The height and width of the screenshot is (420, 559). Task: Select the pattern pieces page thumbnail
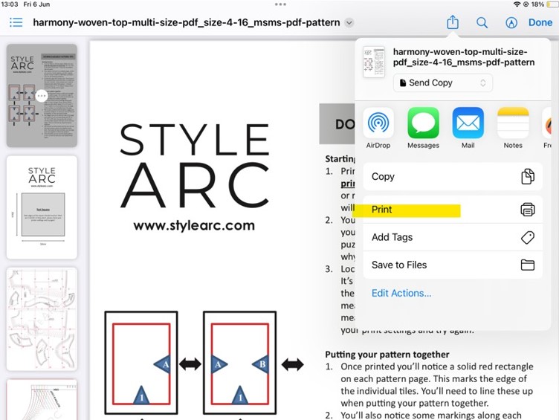point(42,319)
